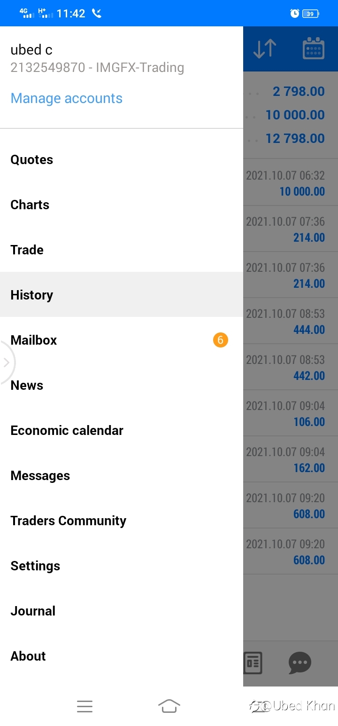Open Settings in the drawer

[x=122, y=566]
